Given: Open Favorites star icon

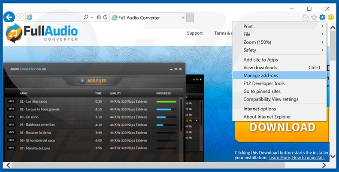Looking at the screenshot, I should point(314,17).
